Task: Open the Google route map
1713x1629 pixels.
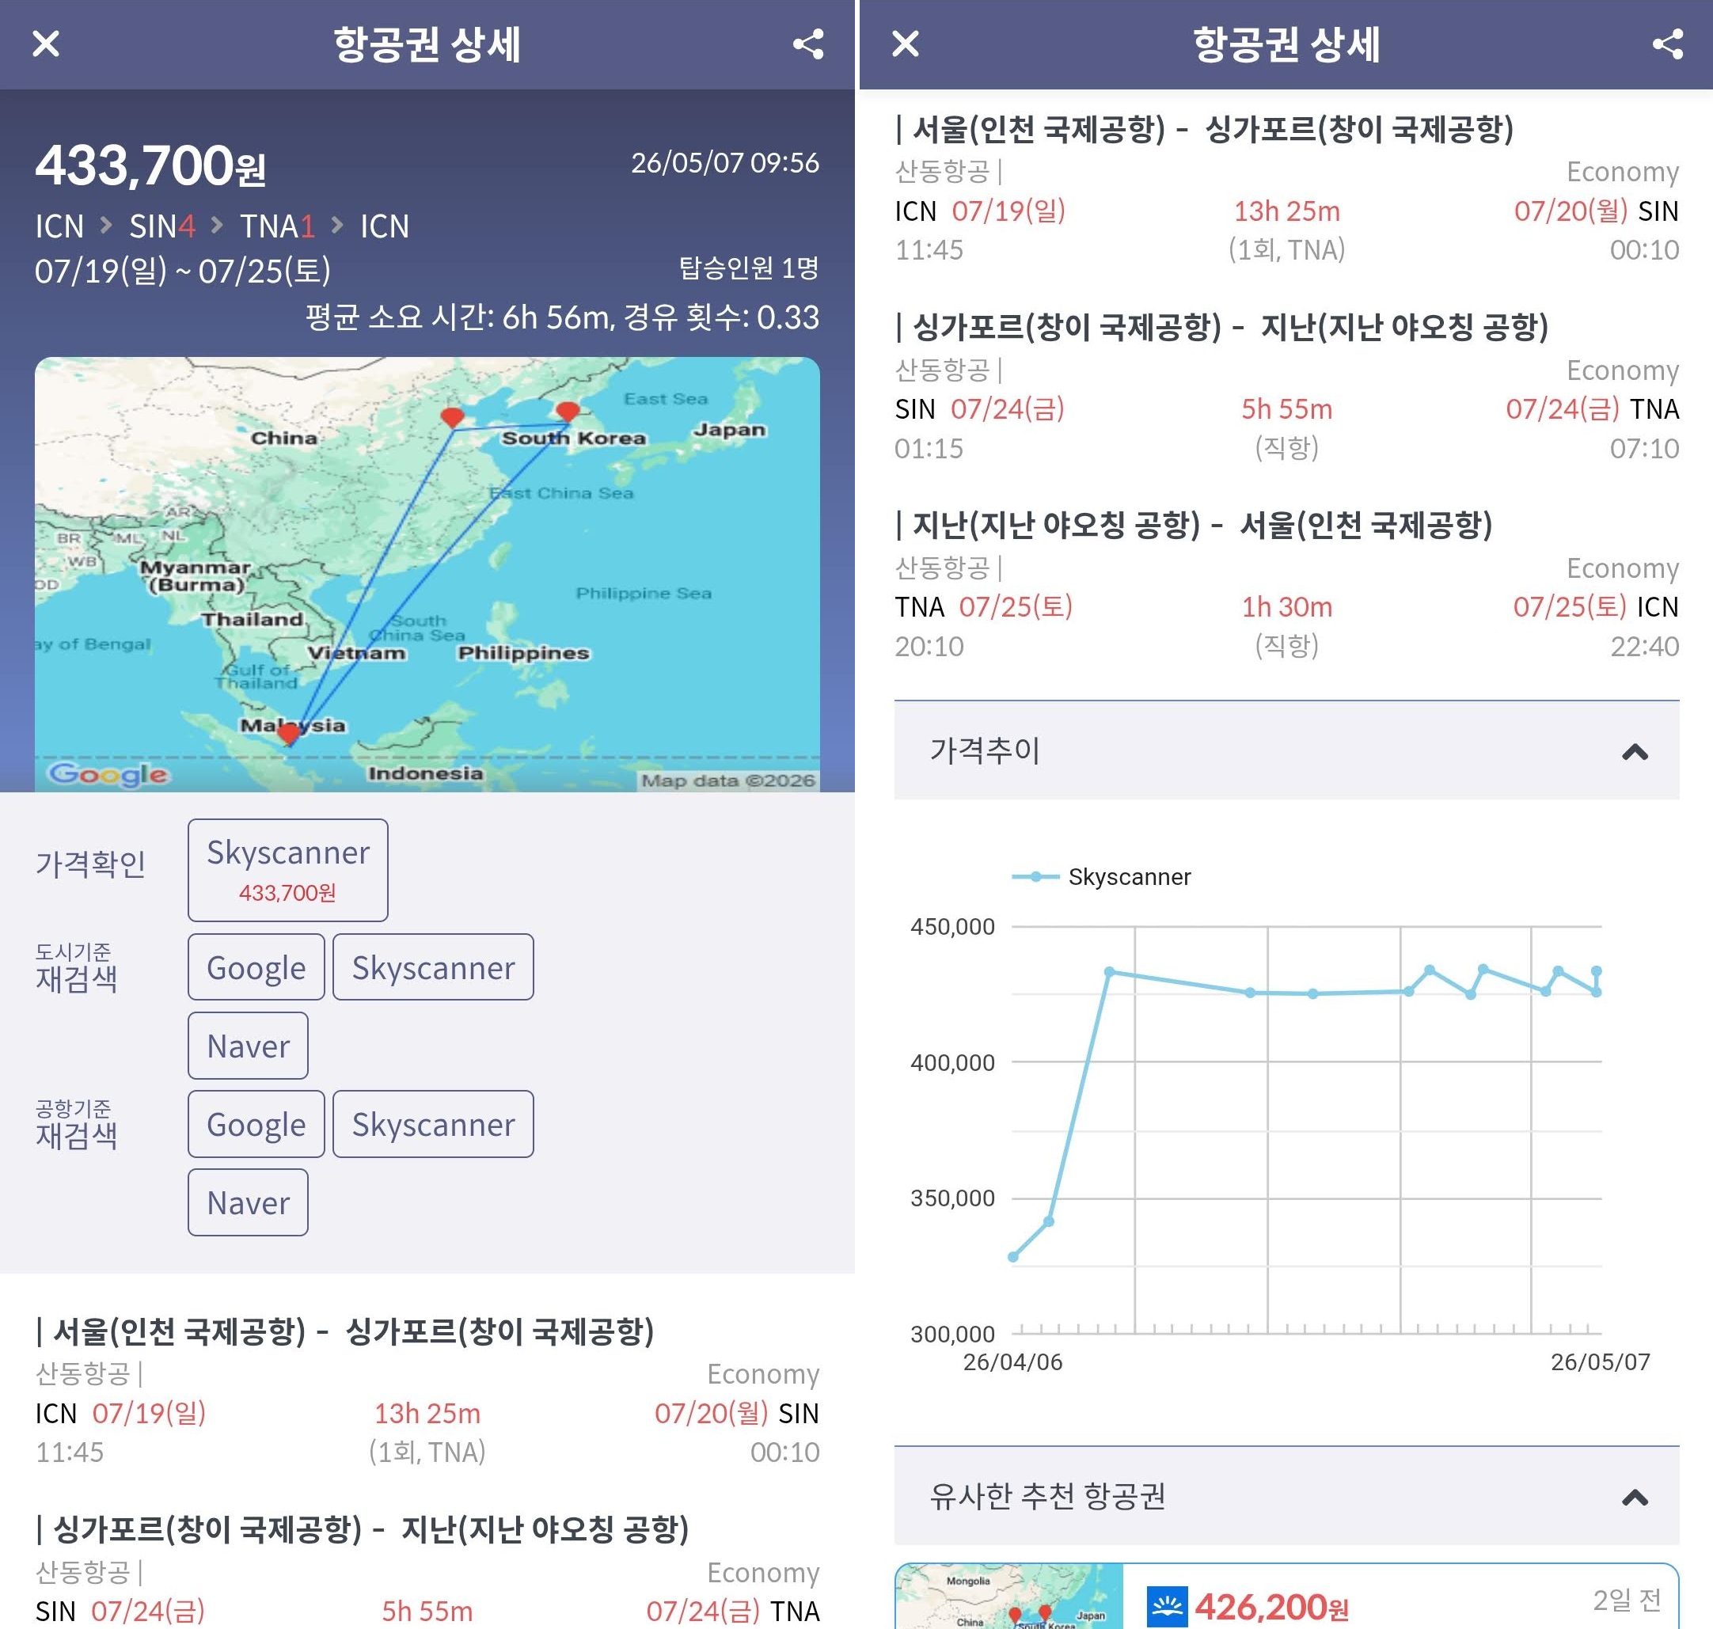Action: (427, 574)
